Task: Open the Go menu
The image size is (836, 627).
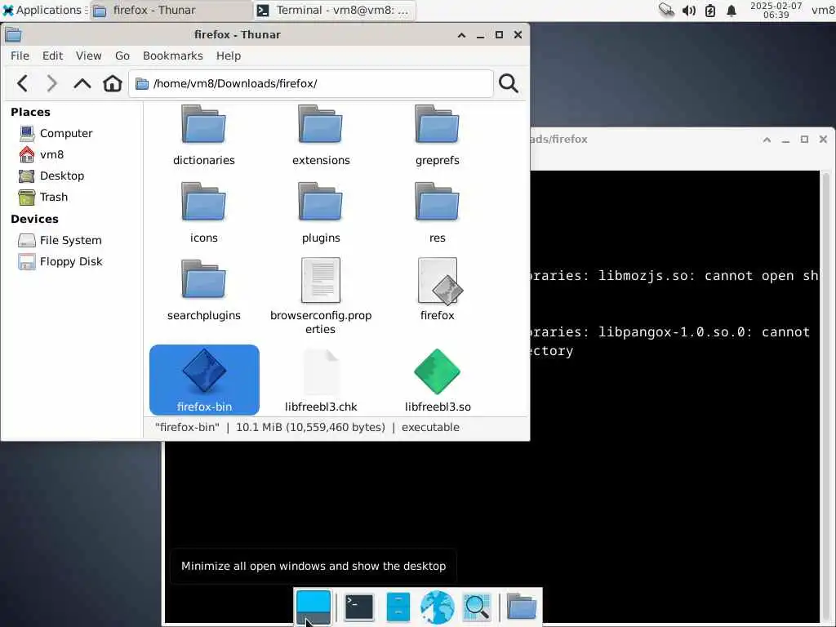Action: [x=122, y=56]
